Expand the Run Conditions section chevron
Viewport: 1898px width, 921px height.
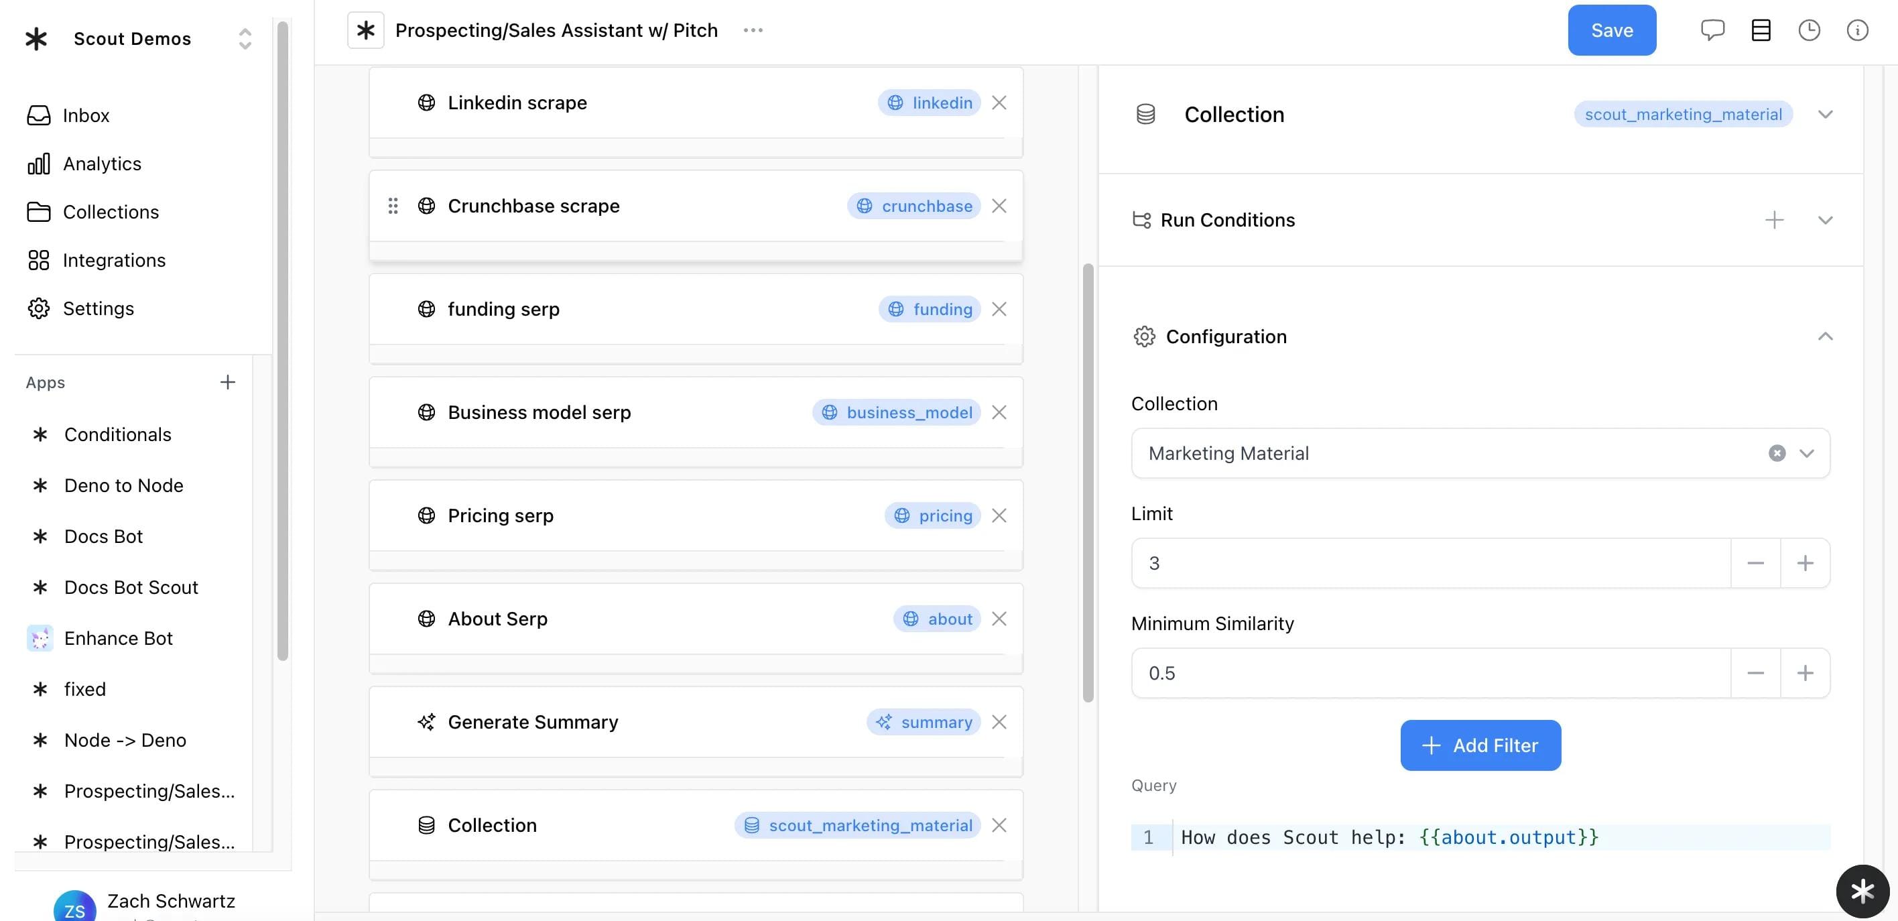coord(1825,220)
